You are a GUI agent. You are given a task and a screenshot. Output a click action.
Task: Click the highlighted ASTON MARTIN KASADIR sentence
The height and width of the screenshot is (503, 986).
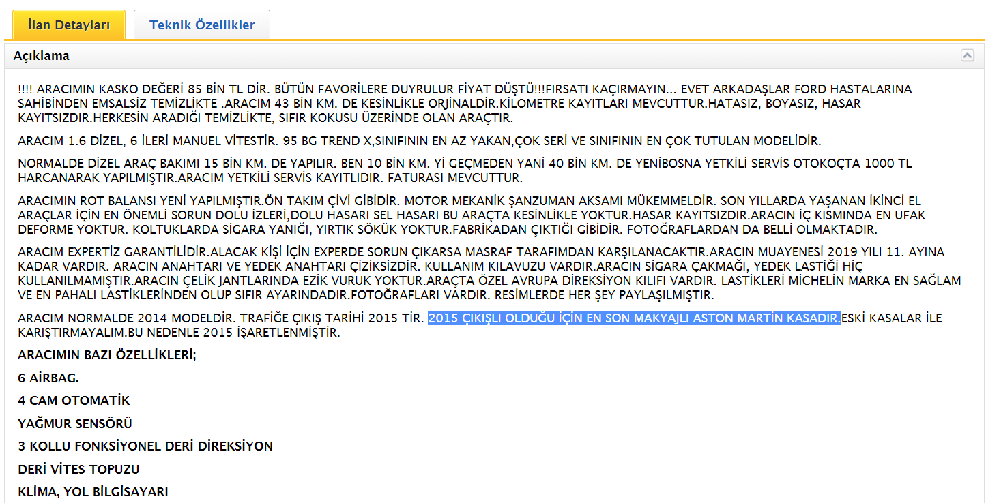(635, 318)
